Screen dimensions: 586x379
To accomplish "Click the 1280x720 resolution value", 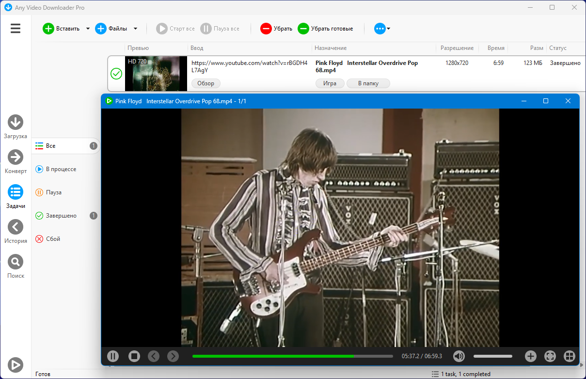I will click(457, 63).
